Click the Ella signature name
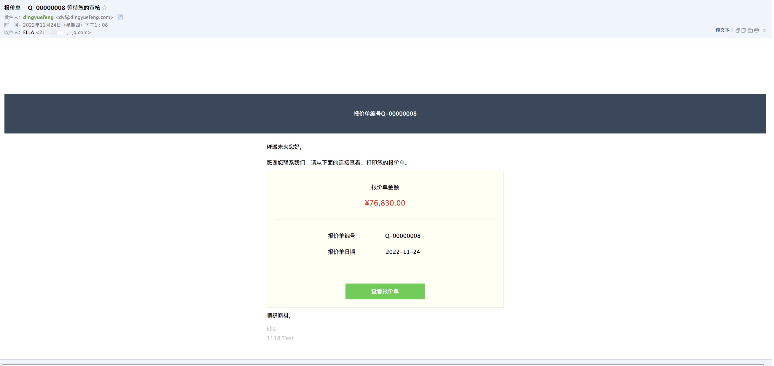Viewport: 774px width, 366px height. pos(271,328)
